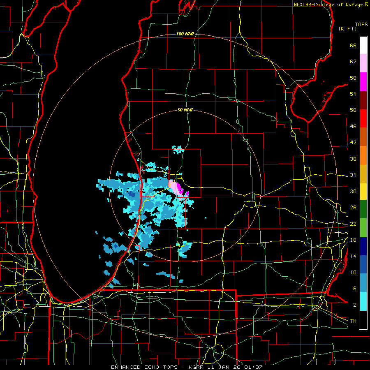Click the legend value '26'
This screenshot has height=370, width=370.
[353, 208]
